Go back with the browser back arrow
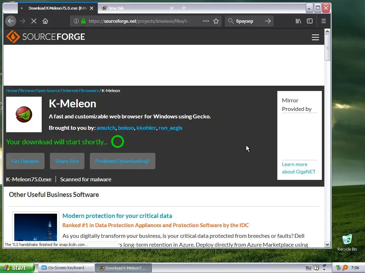365x273 pixels. click(x=11, y=21)
